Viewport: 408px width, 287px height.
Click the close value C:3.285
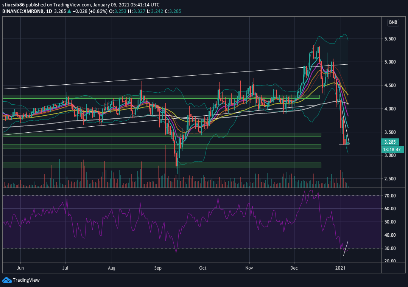point(173,11)
